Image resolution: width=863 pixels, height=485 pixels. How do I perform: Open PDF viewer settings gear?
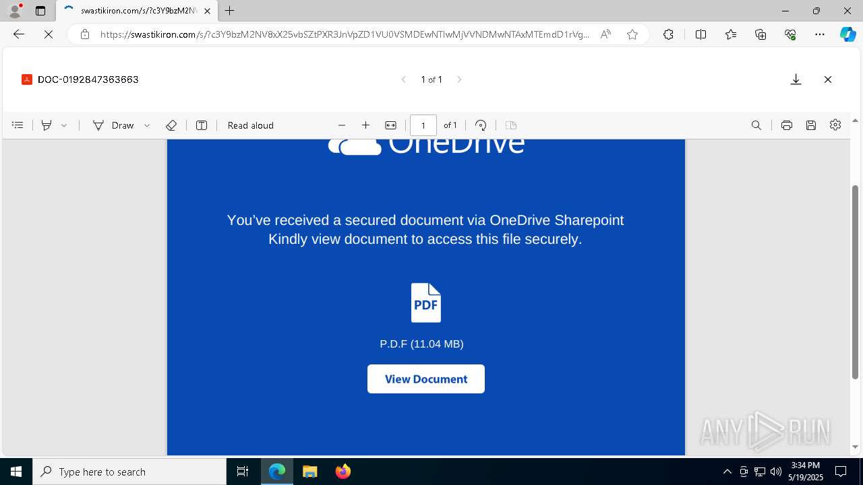835,125
